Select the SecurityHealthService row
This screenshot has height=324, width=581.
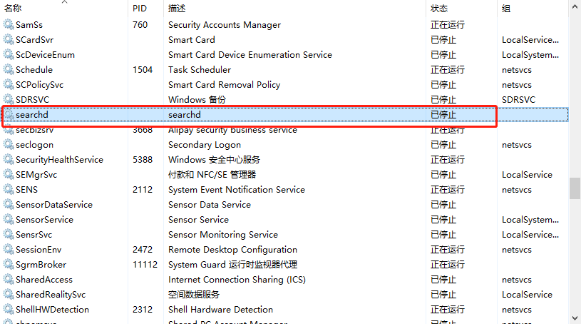[59, 160]
